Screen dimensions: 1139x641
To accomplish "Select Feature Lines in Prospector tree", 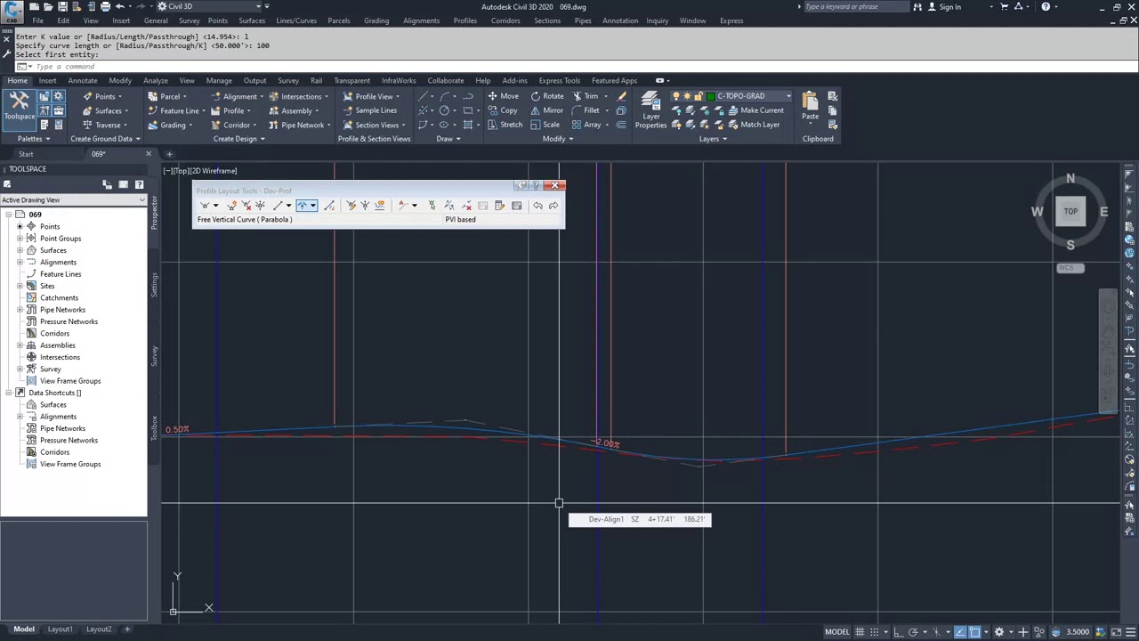I will click(x=61, y=274).
